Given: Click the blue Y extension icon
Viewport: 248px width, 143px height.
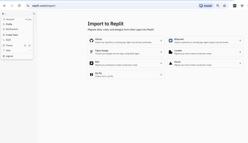Looking at the screenshot, I should (242, 6).
